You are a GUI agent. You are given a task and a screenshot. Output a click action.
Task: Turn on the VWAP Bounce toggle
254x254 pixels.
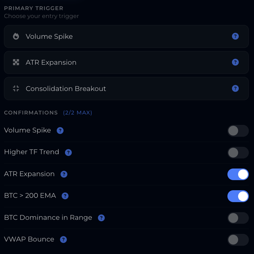click(238, 240)
